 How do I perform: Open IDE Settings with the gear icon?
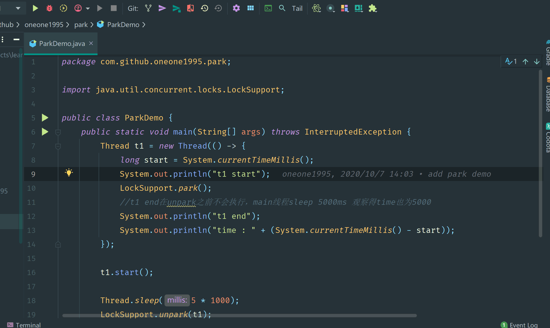point(236,8)
